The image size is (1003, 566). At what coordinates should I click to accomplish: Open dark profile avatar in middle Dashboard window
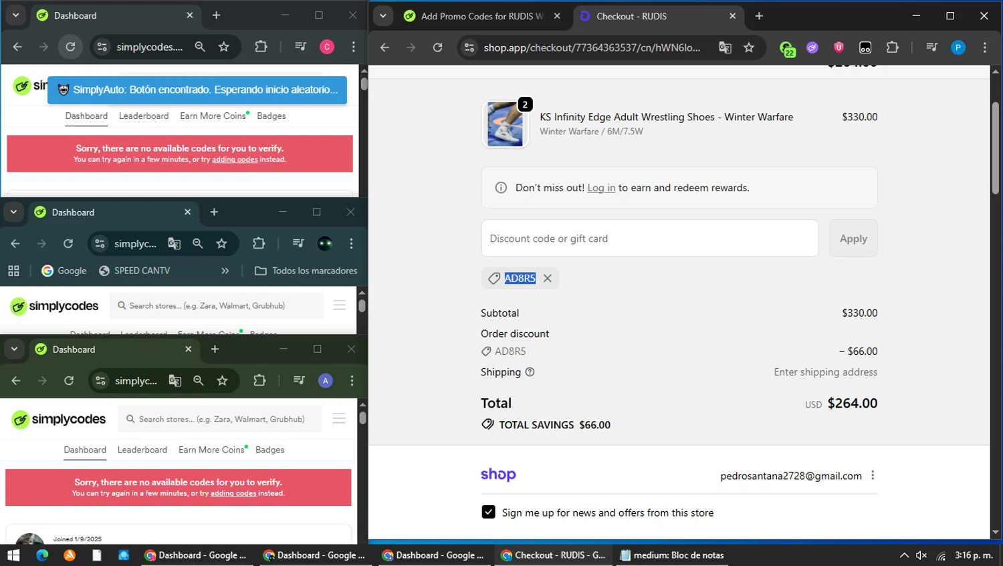[325, 244]
